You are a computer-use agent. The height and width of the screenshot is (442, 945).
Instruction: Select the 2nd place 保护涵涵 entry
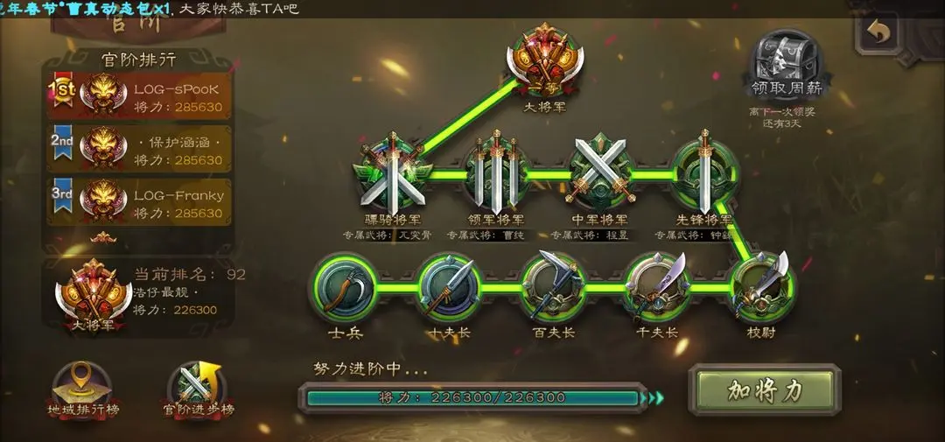(138, 148)
